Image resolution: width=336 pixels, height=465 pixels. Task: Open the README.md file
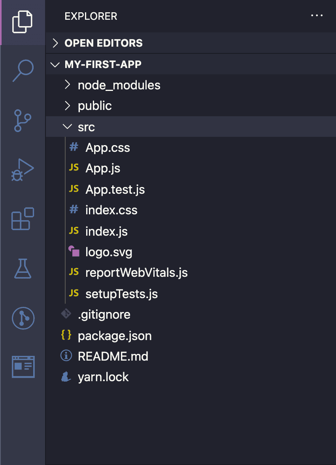click(x=113, y=356)
